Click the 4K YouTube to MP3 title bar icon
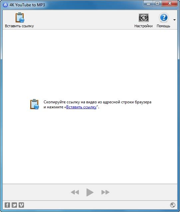 pos(5,5)
